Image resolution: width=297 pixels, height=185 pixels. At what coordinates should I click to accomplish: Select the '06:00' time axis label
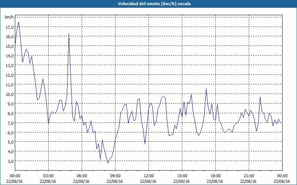(82, 176)
